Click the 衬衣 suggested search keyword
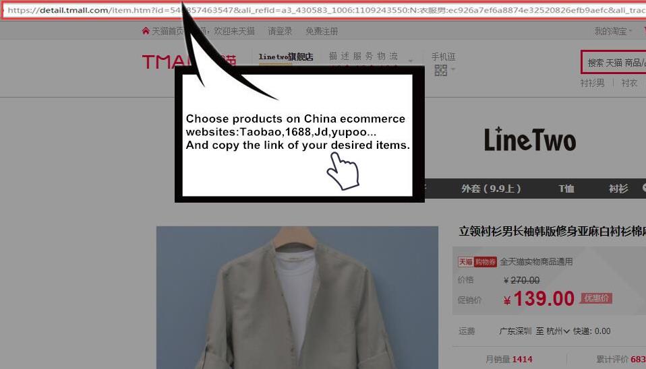Viewport: 646px width, 369px height. pos(629,83)
